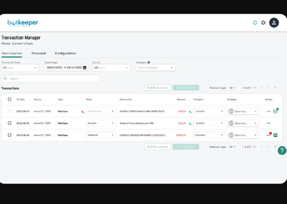This screenshot has height=204, width=287.
Task: Click the $500.00 amount
Action: 181,135
